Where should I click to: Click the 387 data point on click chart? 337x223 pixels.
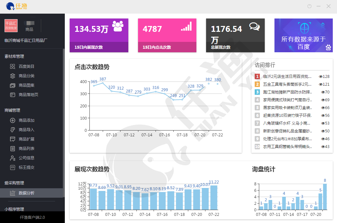click(x=102, y=83)
